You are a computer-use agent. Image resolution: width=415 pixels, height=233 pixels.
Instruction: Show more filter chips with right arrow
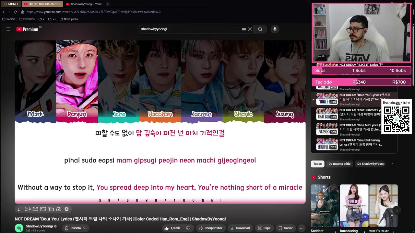coord(392,164)
